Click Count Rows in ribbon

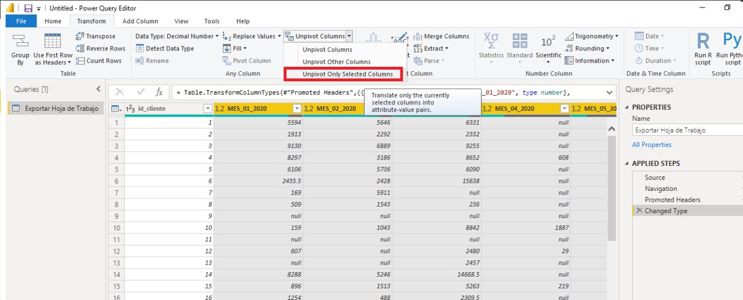[99, 61]
